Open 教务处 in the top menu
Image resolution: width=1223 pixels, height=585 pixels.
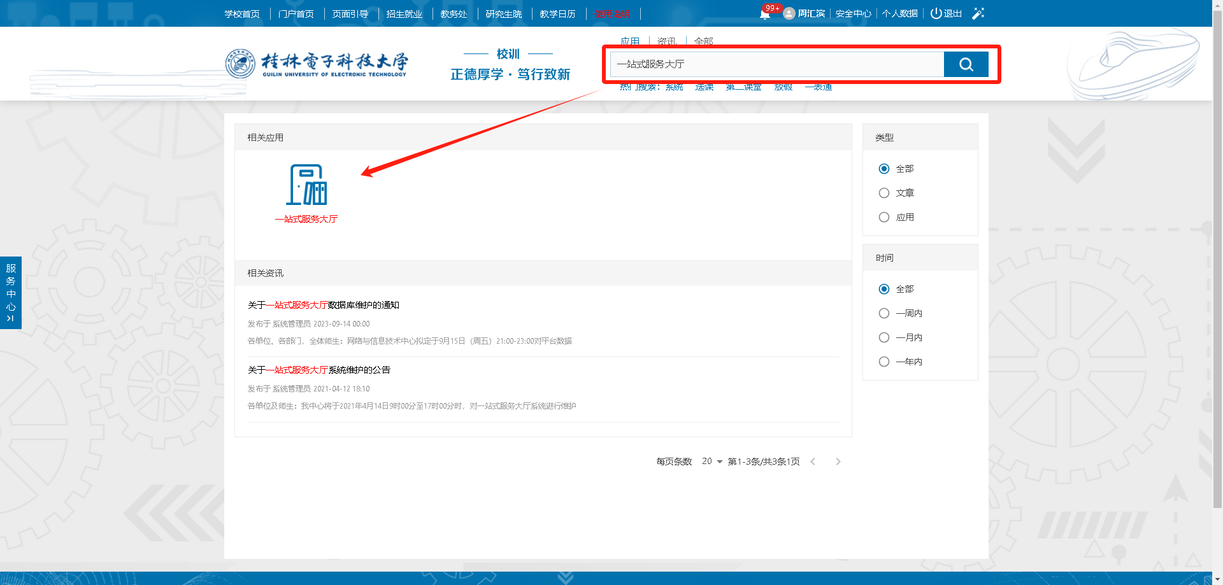pos(454,14)
